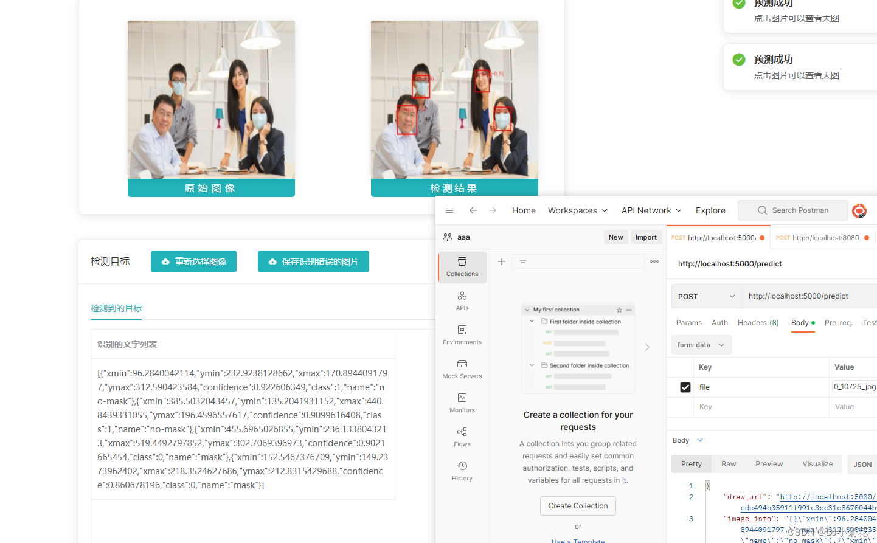The width and height of the screenshot is (877, 543).
Task: Switch to the Auth tab
Action: point(720,323)
